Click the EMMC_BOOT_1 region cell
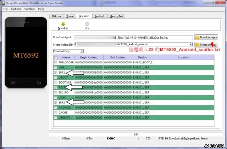The image size is (227, 149). coord(143,63)
